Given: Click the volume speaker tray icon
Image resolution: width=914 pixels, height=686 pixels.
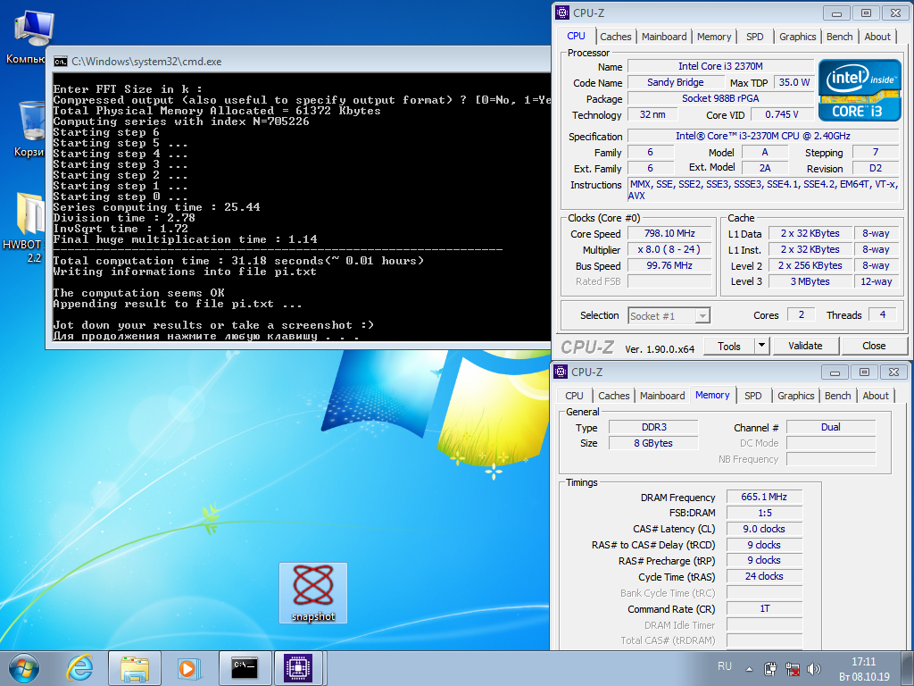Looking at the screenshot, I should pyautogui.click(x=814, y=669).
